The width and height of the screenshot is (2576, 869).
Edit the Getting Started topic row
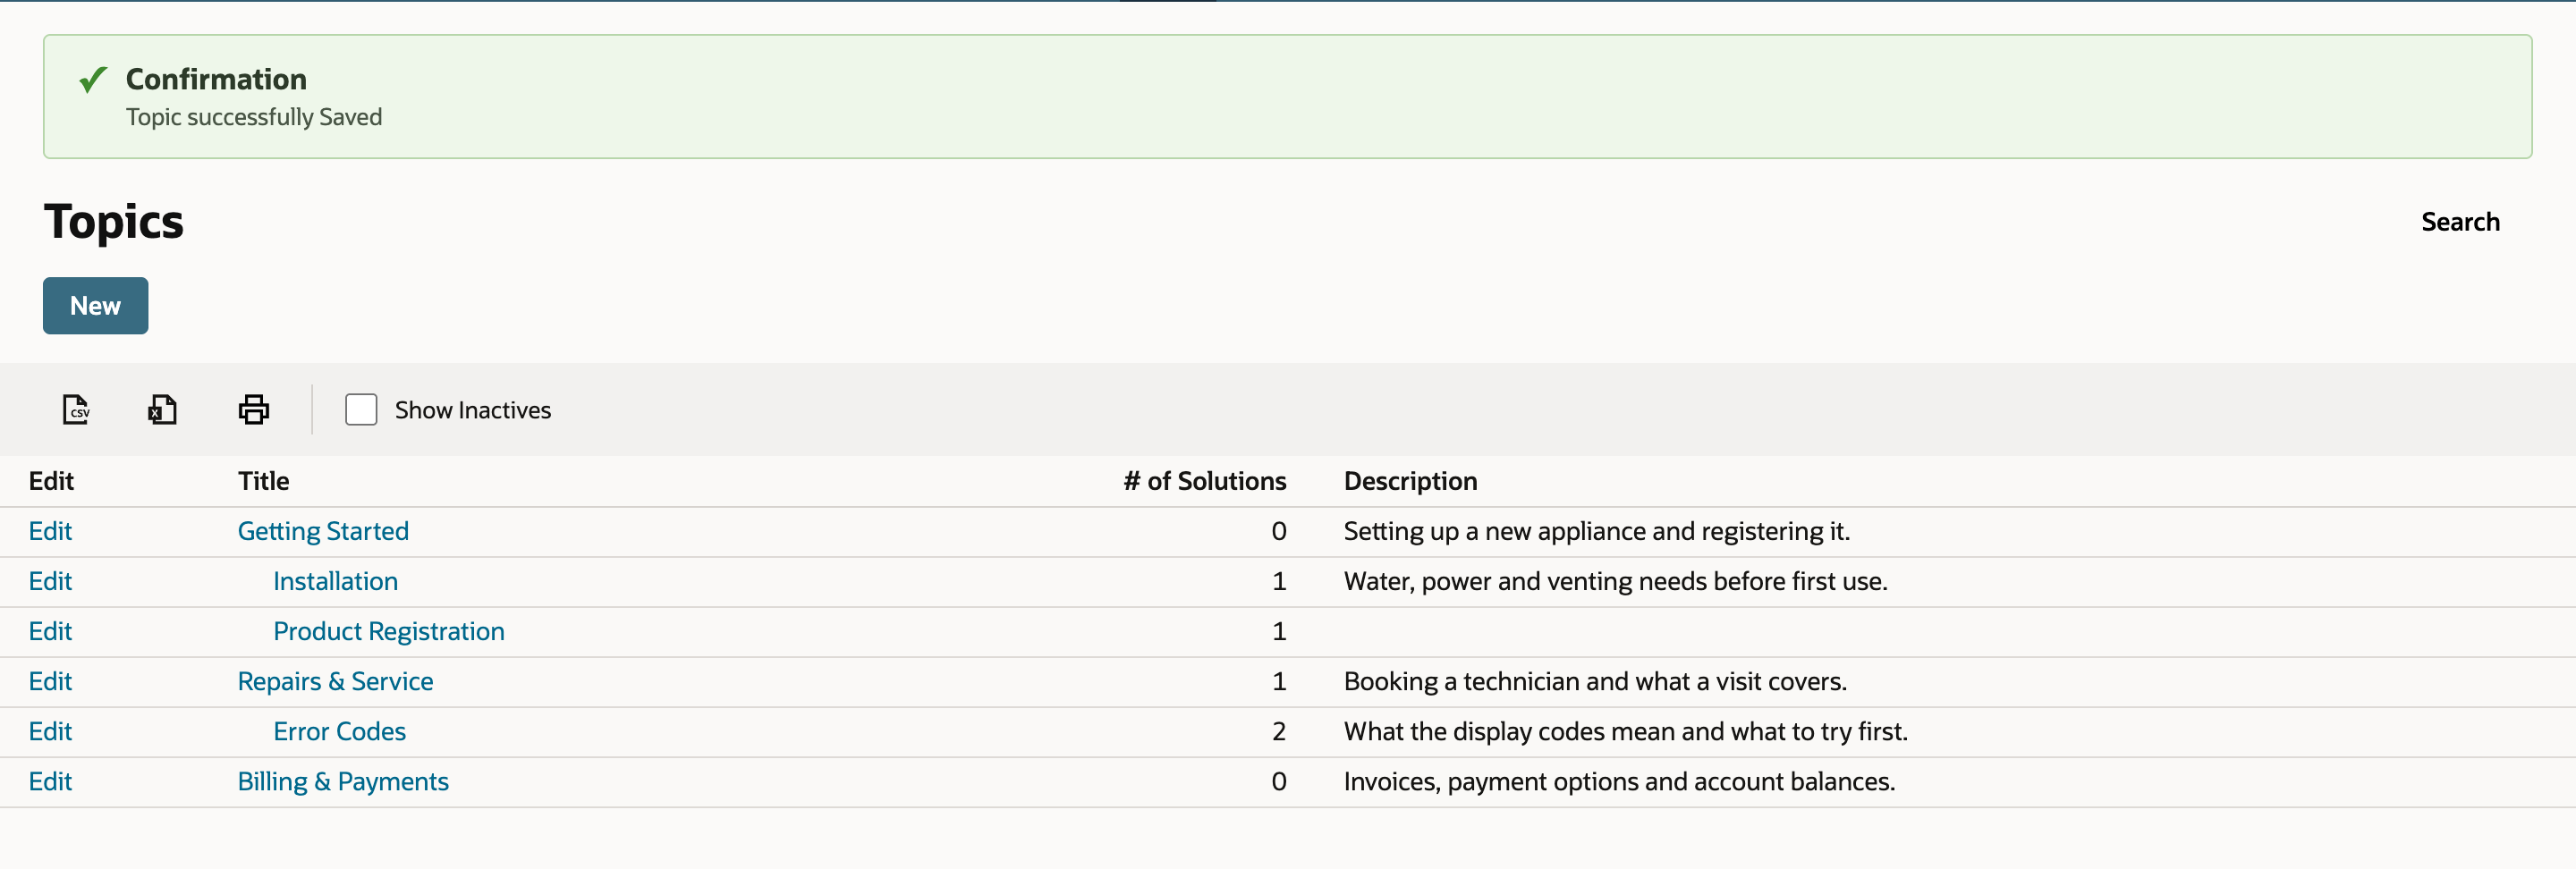pyautogui.click(x=50, y=531)
